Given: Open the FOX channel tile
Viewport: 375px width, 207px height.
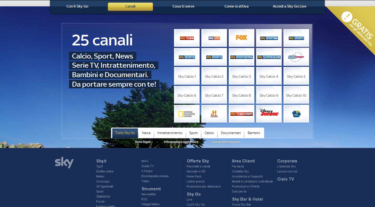Looking at the screenshot, I should [242, 38].
